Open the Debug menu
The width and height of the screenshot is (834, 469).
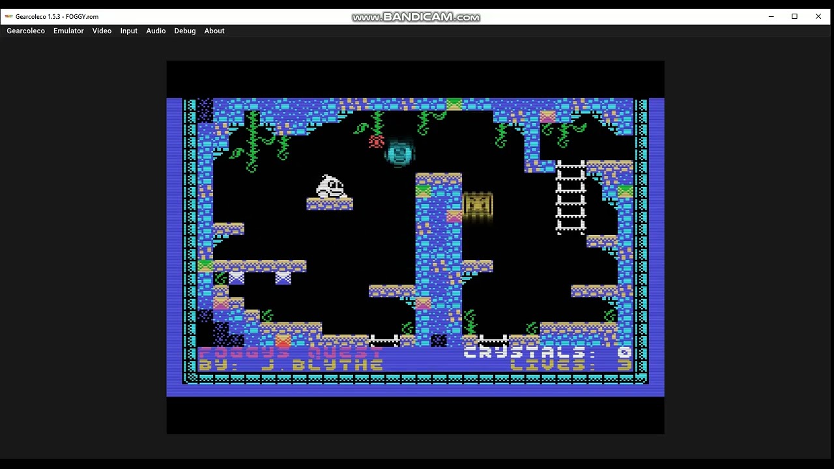185,31
